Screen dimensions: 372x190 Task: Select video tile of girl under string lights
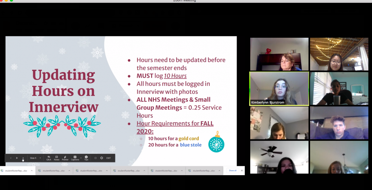coord(339,54)
